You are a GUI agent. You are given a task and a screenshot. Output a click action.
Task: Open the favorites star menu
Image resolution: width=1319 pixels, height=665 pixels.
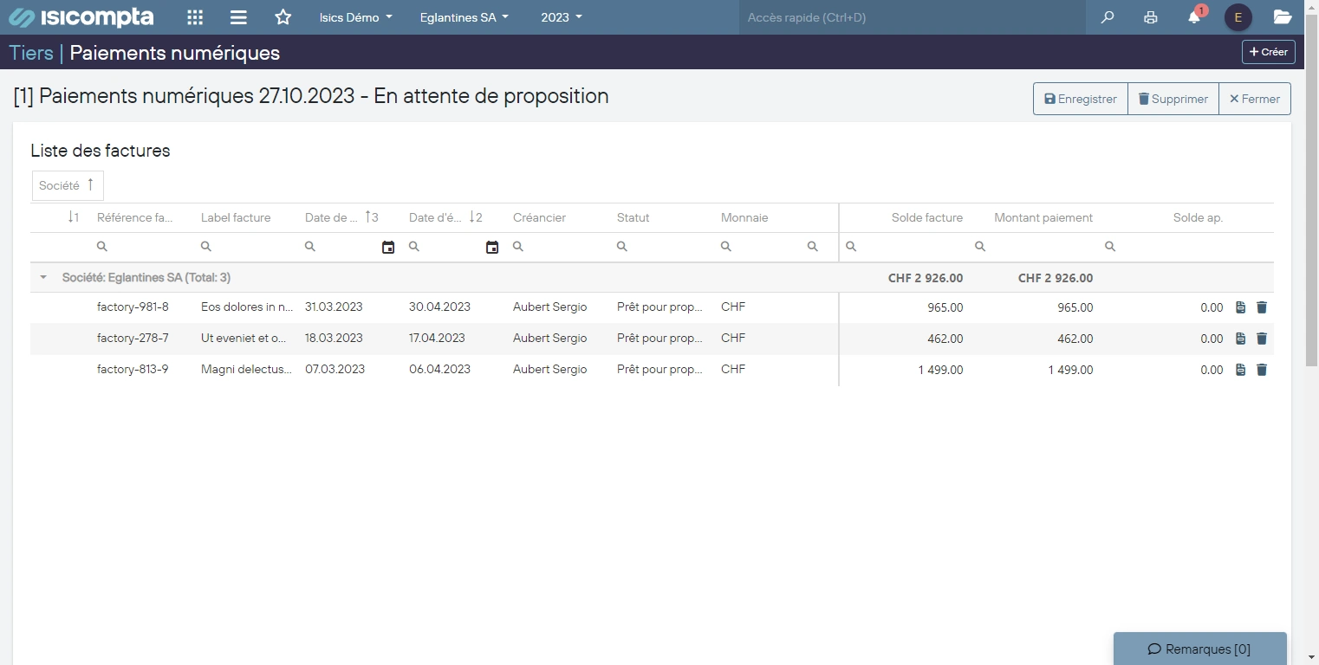[x=283, y=17]
